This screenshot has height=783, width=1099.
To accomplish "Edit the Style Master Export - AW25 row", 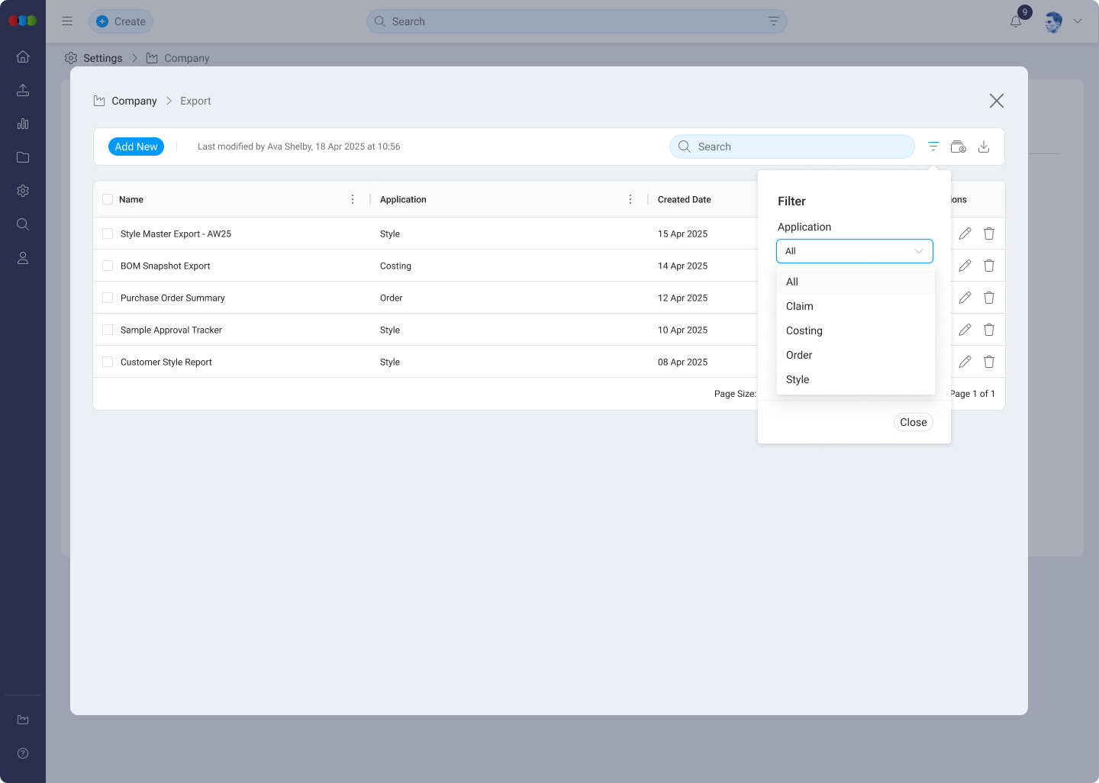I will coord(965,234).
